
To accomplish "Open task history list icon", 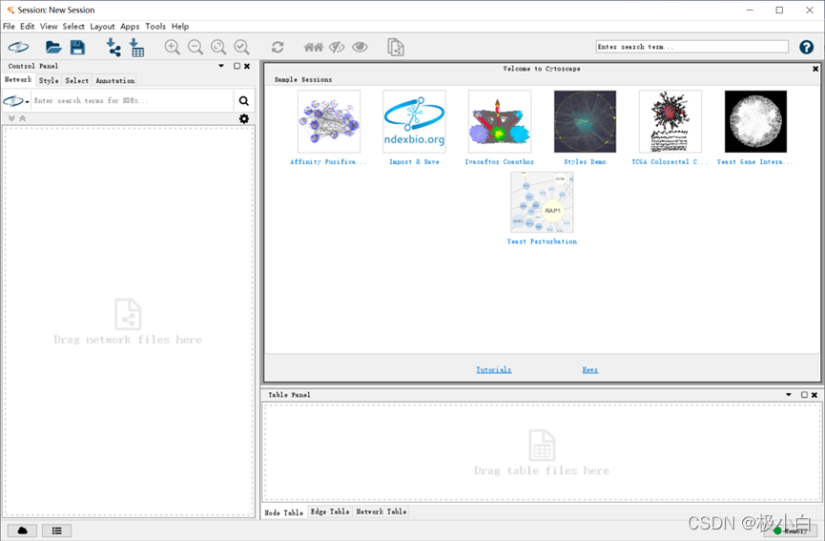I will click(57, 531).
